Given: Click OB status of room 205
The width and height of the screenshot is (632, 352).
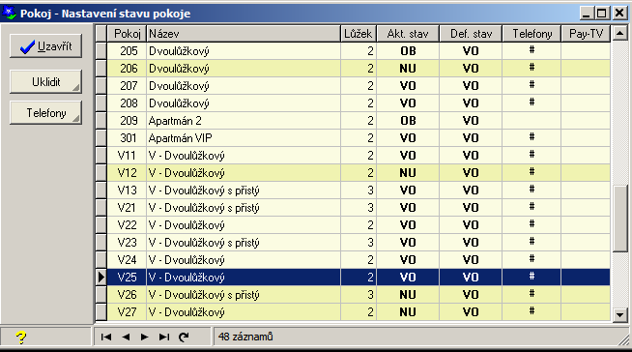Looking at the screenshot, I should (x=408, y=51).
